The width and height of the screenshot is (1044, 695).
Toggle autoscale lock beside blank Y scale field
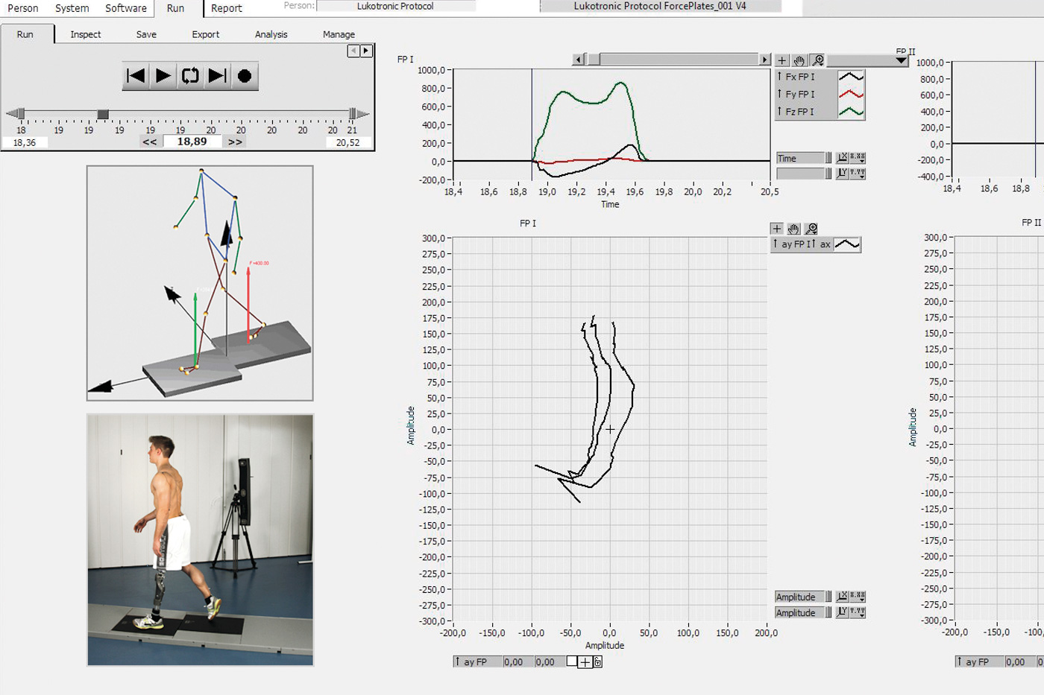[828, 174]
